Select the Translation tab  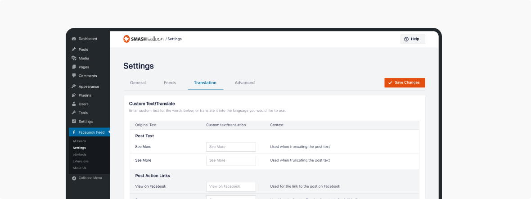click(x=205, y=83)
